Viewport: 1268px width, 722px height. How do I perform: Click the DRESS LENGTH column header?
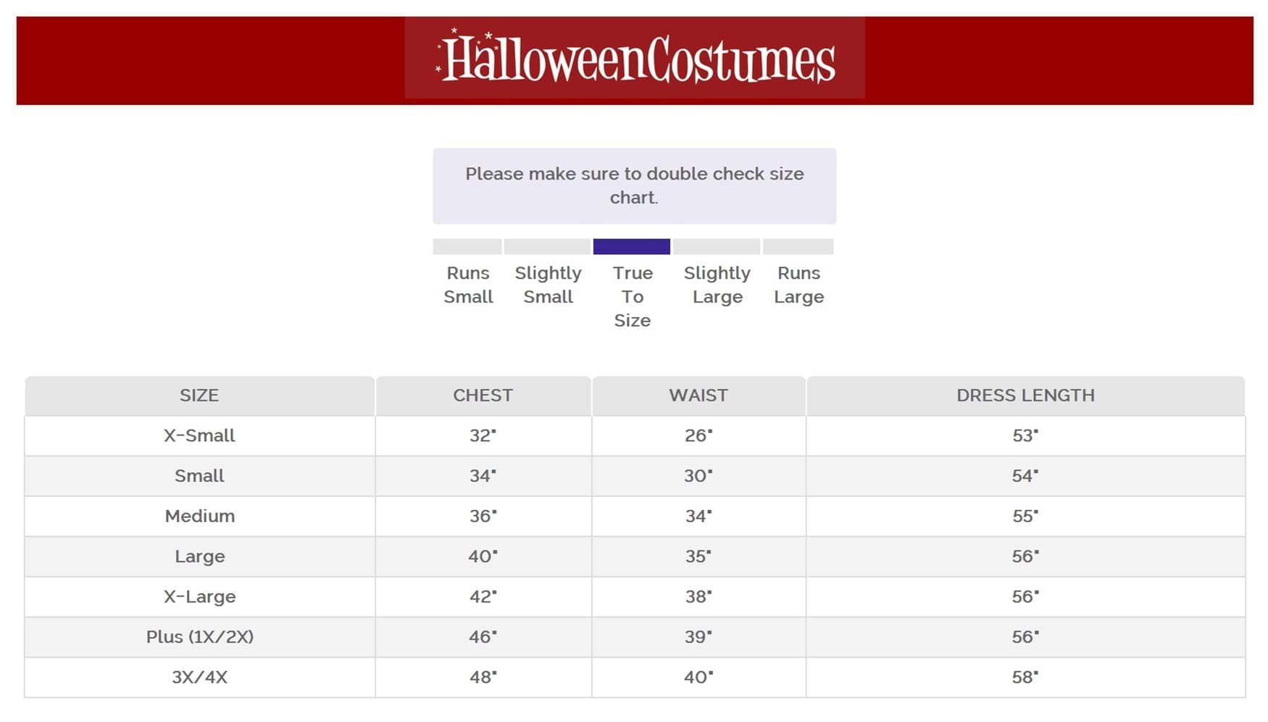click(x=1025, y=395)
